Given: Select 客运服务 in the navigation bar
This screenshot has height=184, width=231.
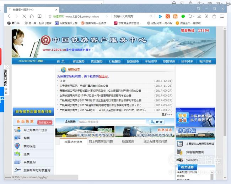Looking at the screenshot, I should tap(79, 61).
